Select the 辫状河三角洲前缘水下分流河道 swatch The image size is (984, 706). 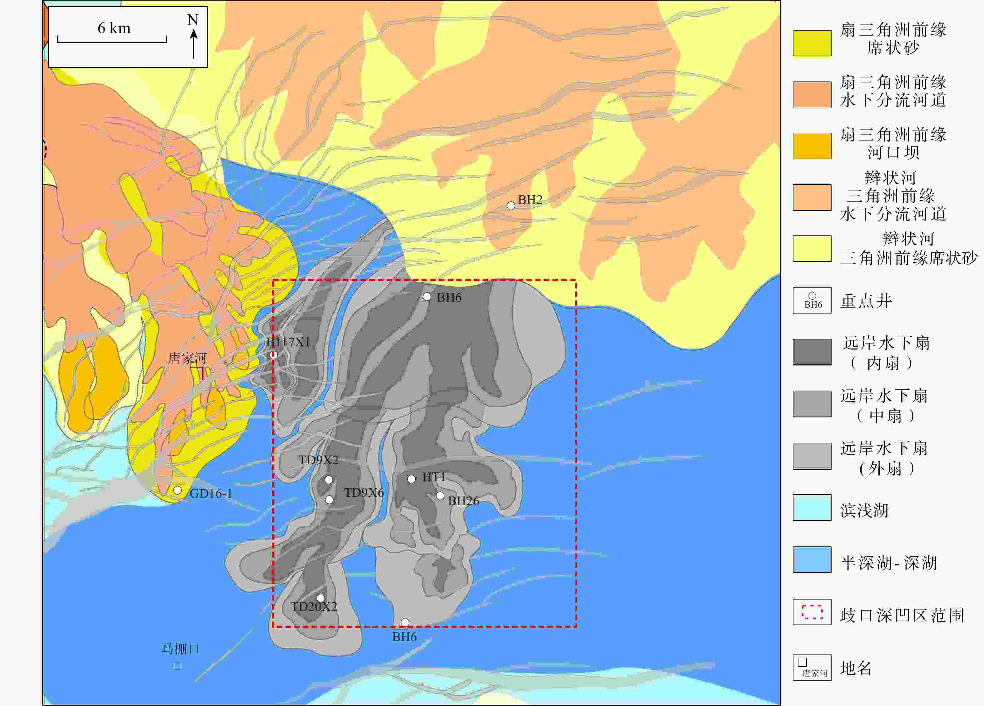pyautogui.click(x=812, y=197)
